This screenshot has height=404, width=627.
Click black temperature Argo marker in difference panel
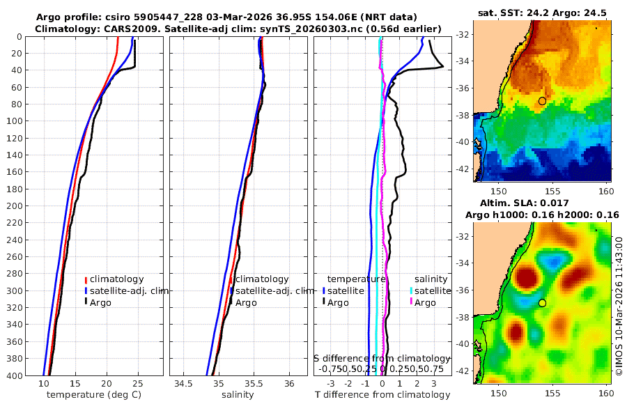(324, 302)
